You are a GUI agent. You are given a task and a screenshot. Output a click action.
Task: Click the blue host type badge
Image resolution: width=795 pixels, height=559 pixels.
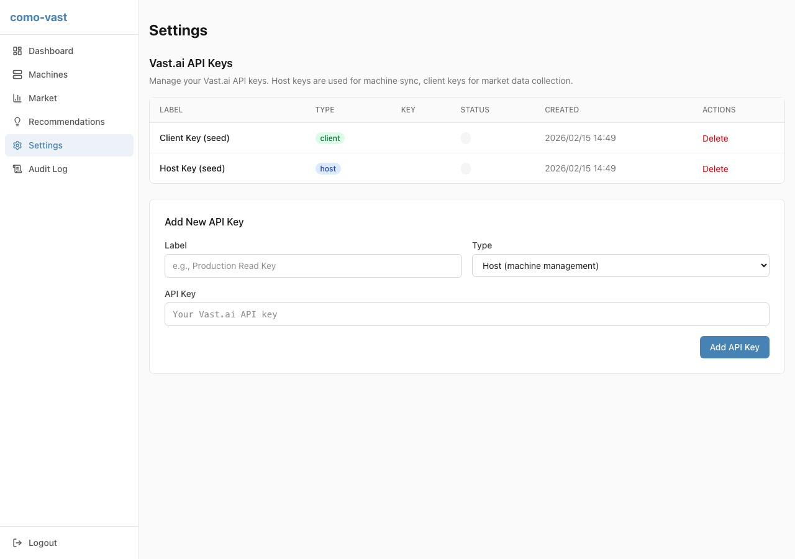tap(328, 168)
